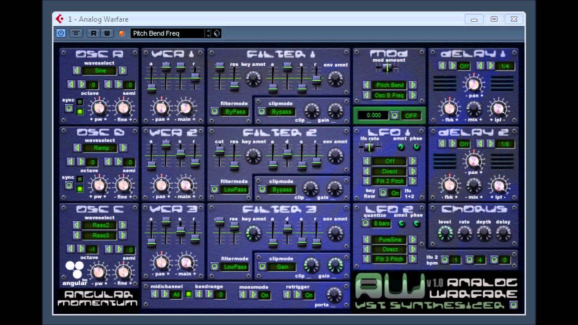
Task: Toggle the LFO 1 key flow On button
Action: pyautogui.click(x=383, y=193)
